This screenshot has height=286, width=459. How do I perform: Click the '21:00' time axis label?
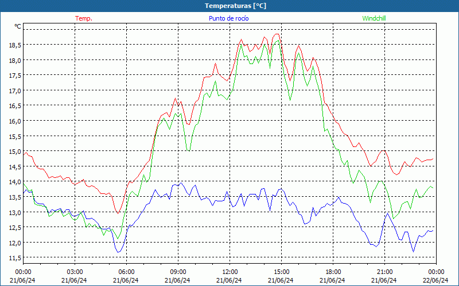click(384, 272)
